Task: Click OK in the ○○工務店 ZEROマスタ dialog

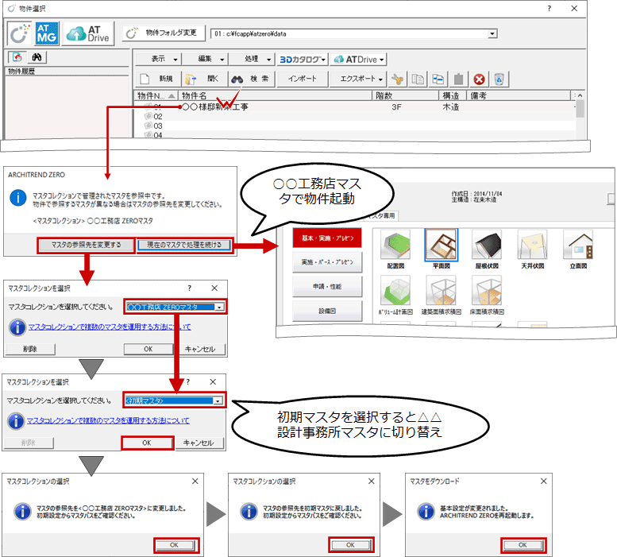Action: point(148,349)
